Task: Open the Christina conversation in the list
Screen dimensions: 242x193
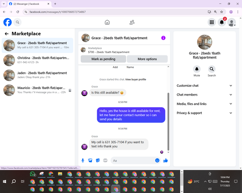Action: pos(37,60)
